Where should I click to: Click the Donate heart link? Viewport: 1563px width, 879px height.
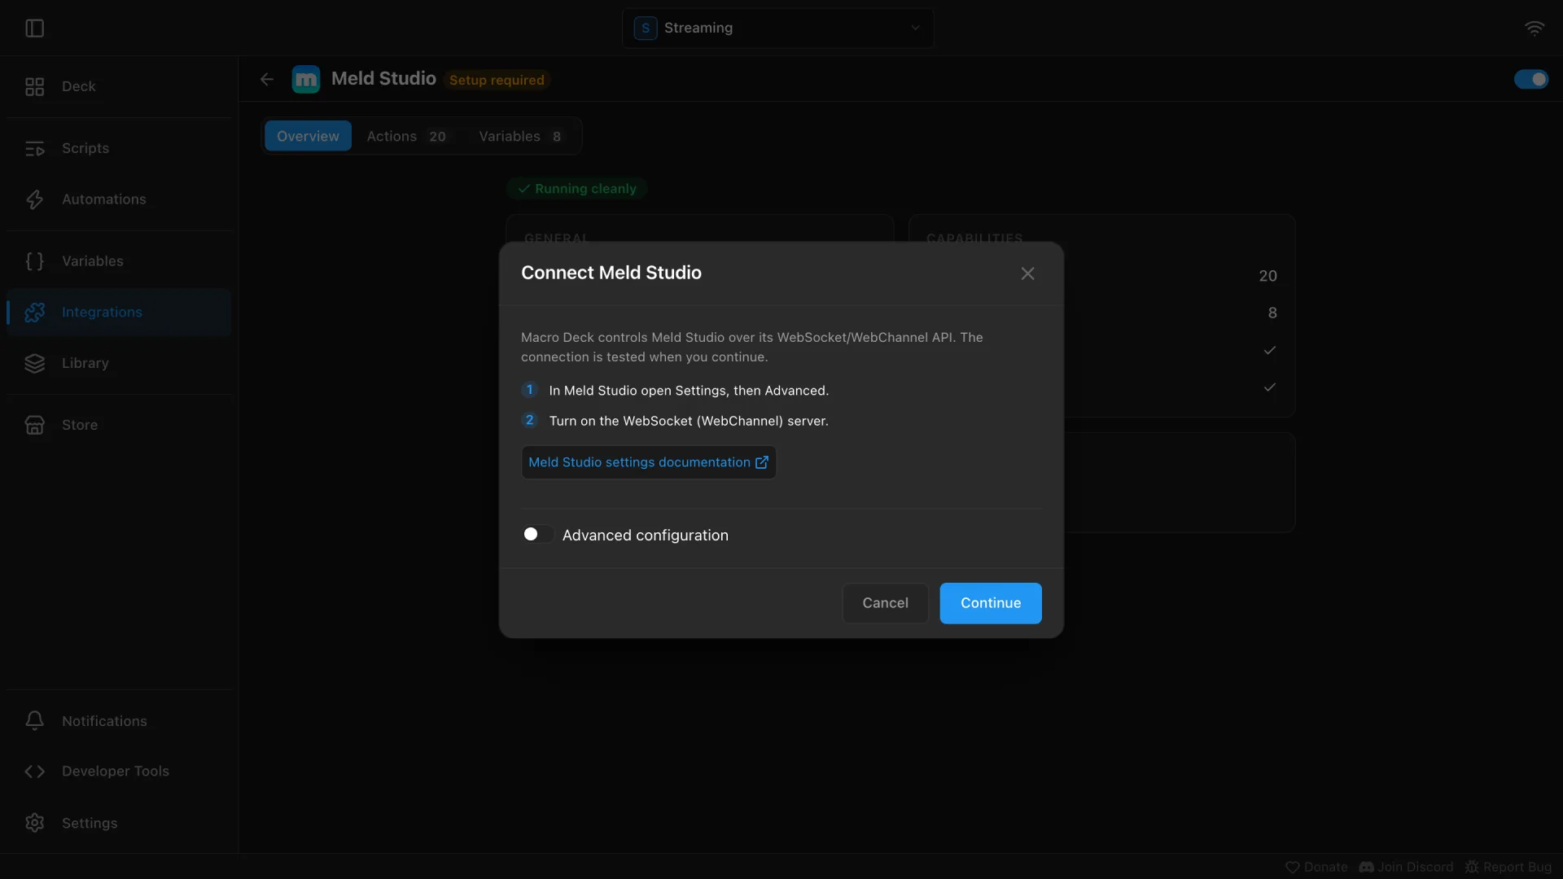[x=1316, y=868]
